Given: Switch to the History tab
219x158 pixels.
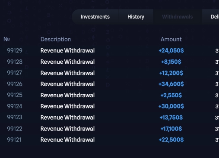Looking at the screenshot, I should tap(136, 17).
